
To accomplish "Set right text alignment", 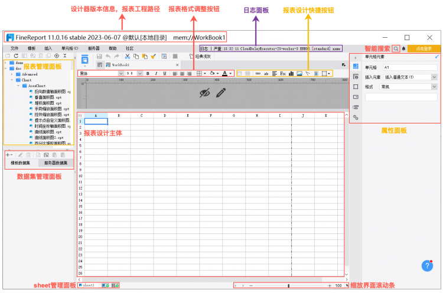I will (189, 73).
